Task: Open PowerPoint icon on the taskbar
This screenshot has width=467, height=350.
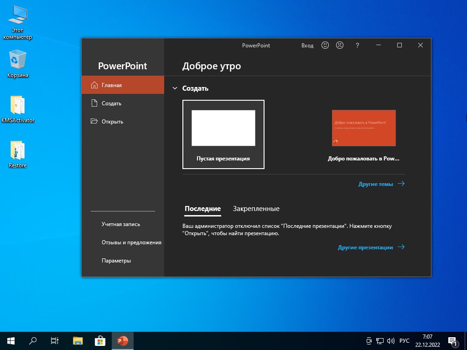Action: [122, 340]
